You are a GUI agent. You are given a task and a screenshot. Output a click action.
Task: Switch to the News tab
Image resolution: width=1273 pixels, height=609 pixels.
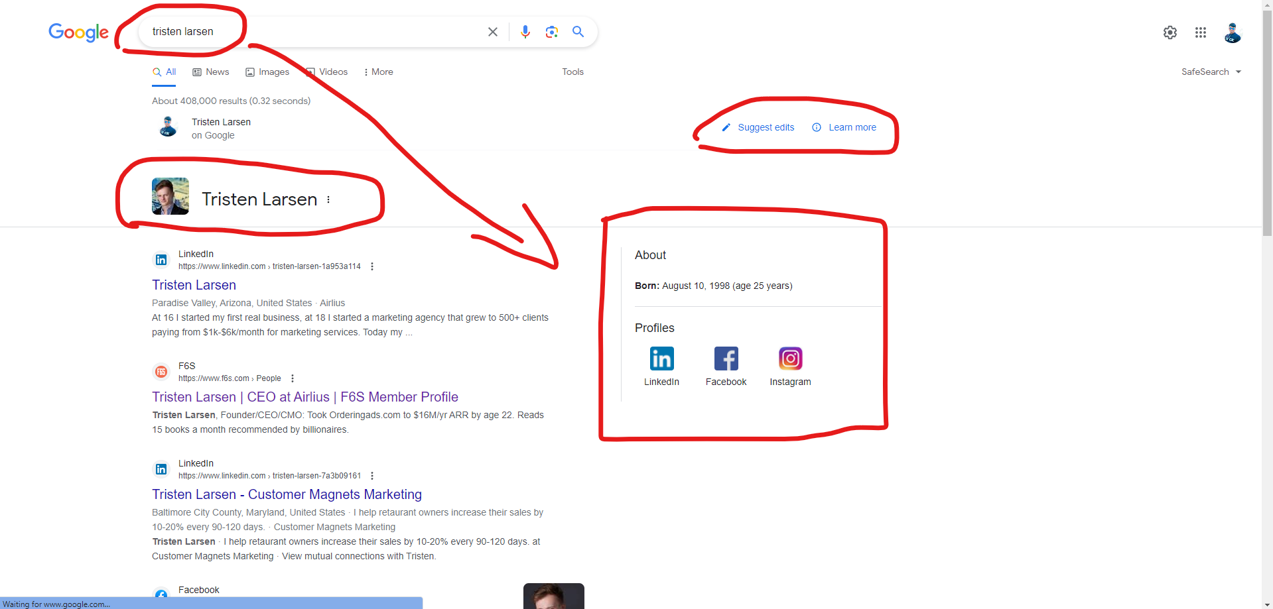pyautogui.click(x=211, y=72)
